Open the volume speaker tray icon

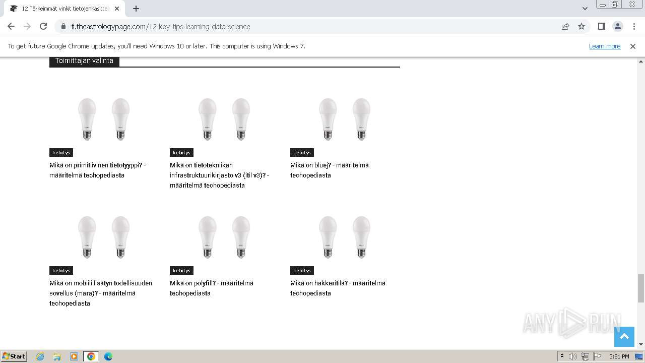tap(573, 356)
